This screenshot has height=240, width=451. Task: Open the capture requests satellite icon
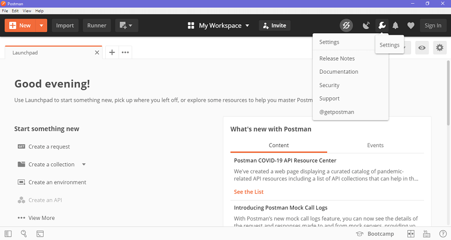tap(366, 25)
